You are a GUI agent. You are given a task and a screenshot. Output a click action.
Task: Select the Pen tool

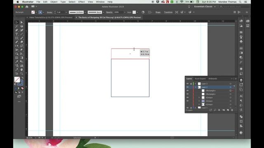(x=16, y=30)
